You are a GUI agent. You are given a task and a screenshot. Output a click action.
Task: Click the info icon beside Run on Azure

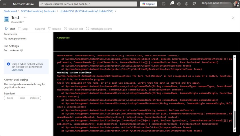tap(22, 50)
